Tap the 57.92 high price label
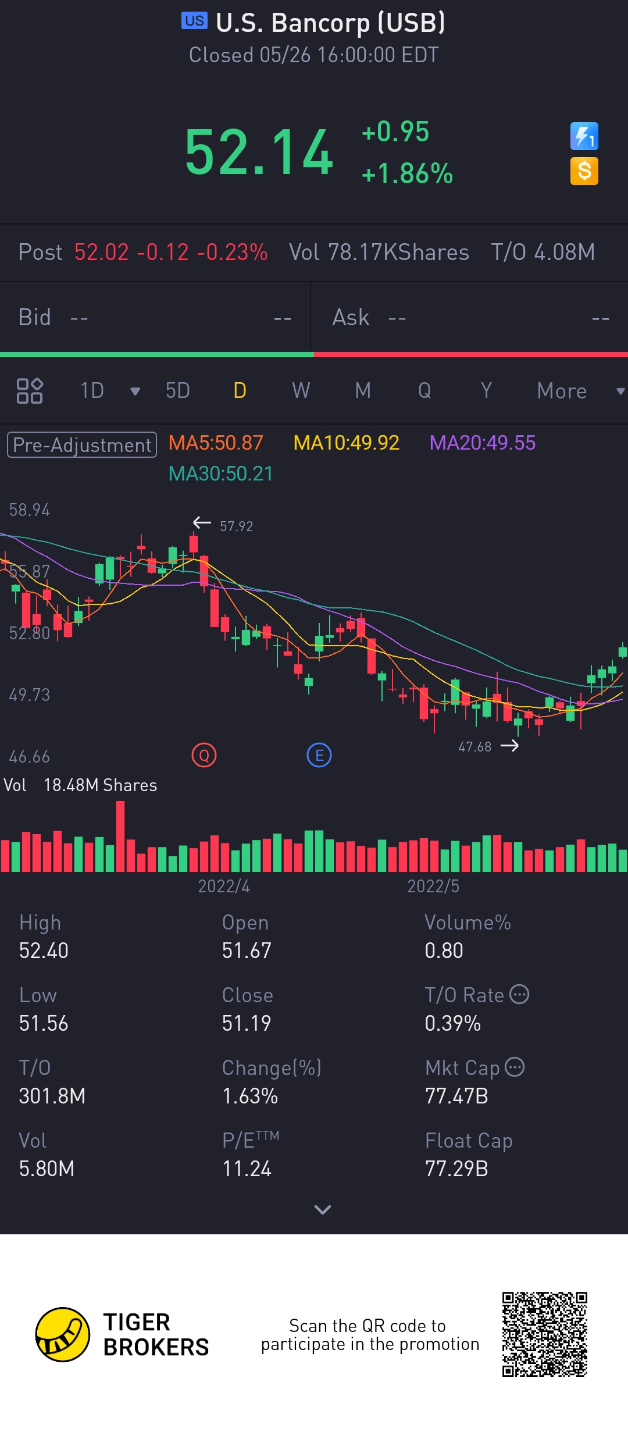Image resolution: width=628 pixels, height=1435 pixels. 236,526
